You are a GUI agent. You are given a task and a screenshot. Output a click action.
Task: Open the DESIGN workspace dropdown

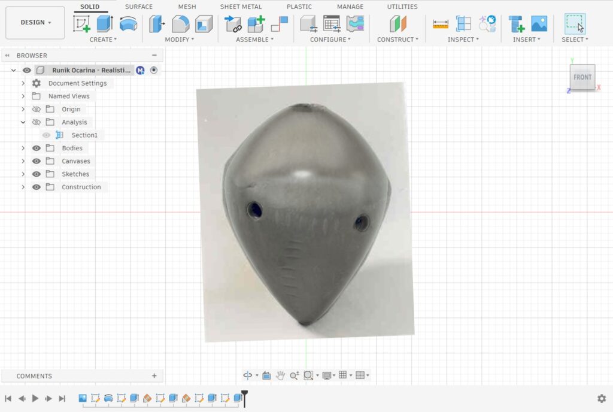(x=35, y=23)
